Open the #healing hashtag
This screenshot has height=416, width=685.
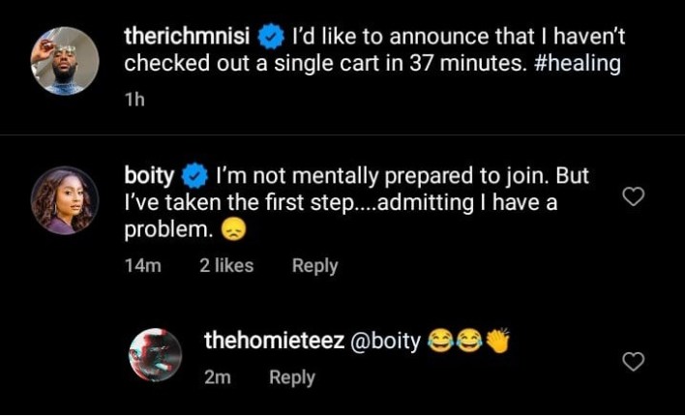tap(577, 64)
